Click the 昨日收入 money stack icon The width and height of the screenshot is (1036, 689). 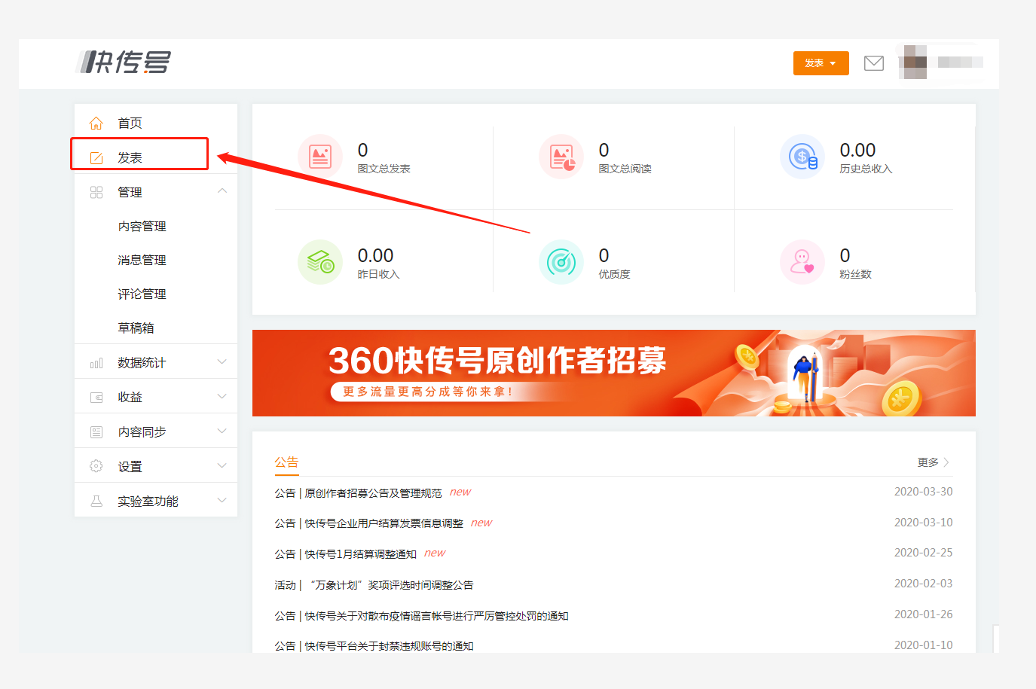pyautogui.click(x=320, y=262)
